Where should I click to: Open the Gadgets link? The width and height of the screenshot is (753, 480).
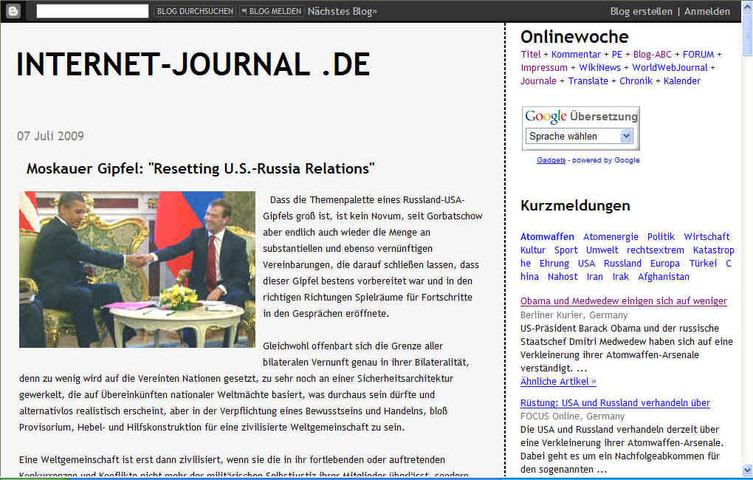tap(551, 160)
